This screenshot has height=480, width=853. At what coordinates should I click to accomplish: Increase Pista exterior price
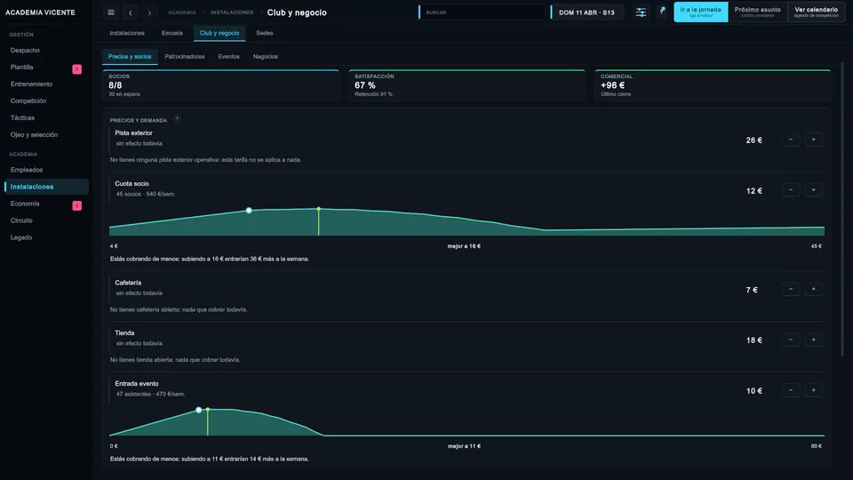click(x=813, y=140)
